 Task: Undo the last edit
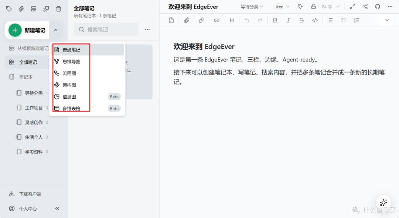[247, 20]
